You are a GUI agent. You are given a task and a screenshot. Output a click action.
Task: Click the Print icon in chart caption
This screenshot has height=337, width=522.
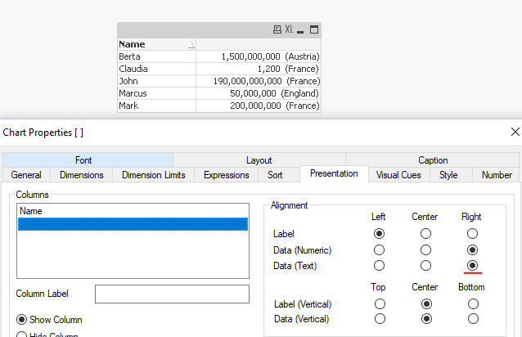277,29
